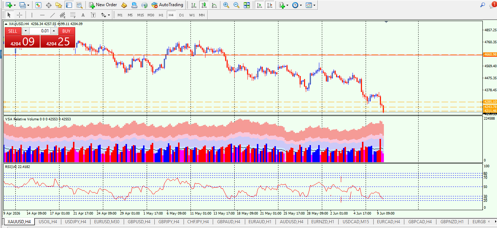
Task: Expand the Periods dropdown arrow
Action: (301, 5)
